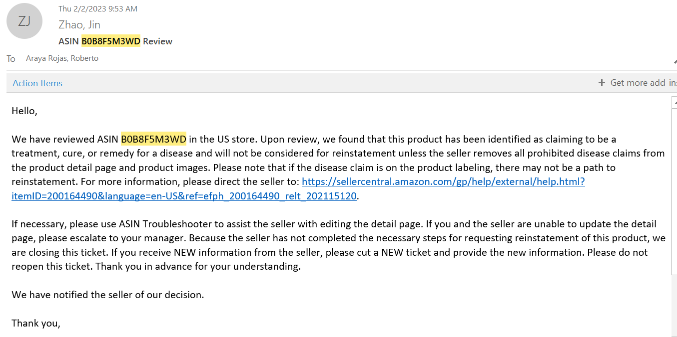Open the Action Items add-in tab
This screenshot has height=337, width=677.
coord(37,83)
